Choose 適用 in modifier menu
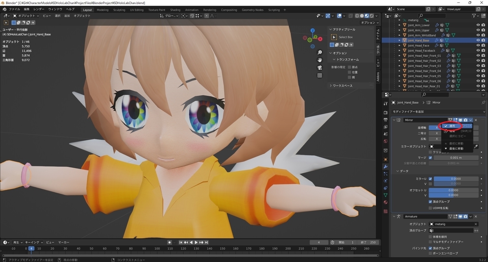 point(457,126)
